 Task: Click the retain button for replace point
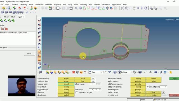click(x=154, y=81)
